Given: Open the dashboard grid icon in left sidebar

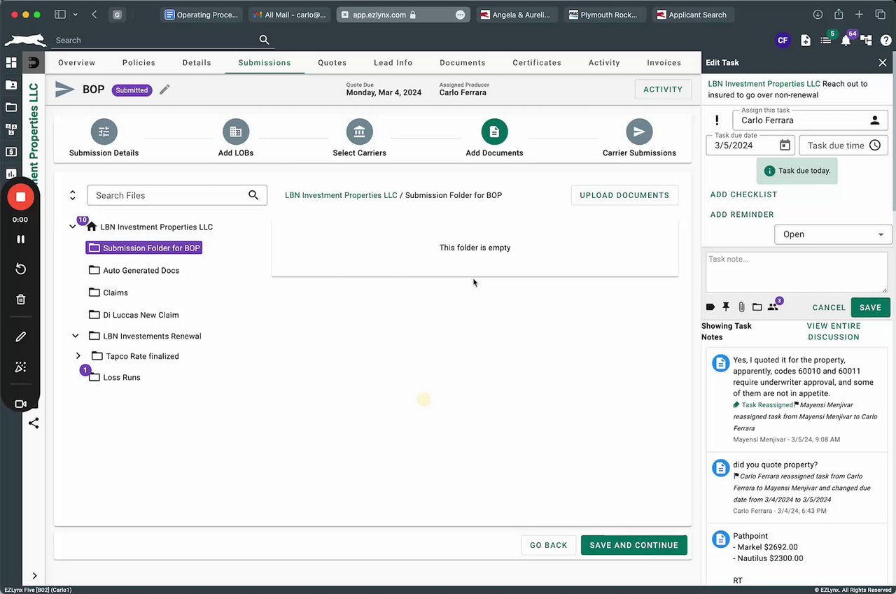Looking at the screenshot, I should [x=11, y=62].
